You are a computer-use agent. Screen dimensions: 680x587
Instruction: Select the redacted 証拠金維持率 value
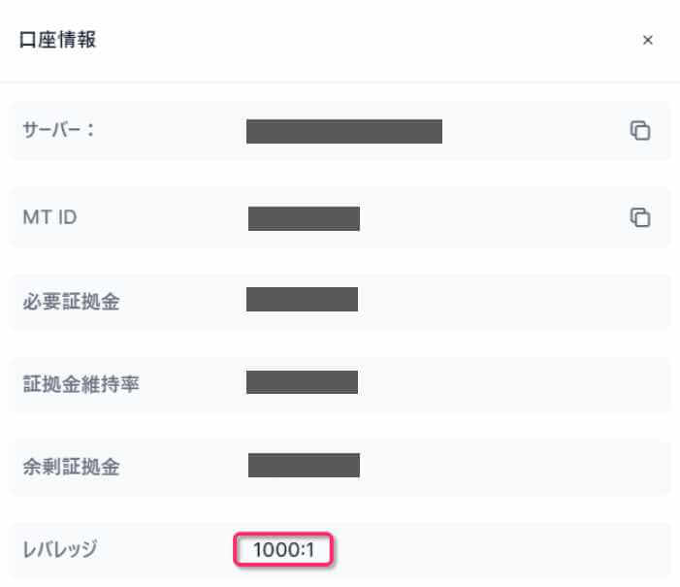pyautogui.click(x=302, y=382)
